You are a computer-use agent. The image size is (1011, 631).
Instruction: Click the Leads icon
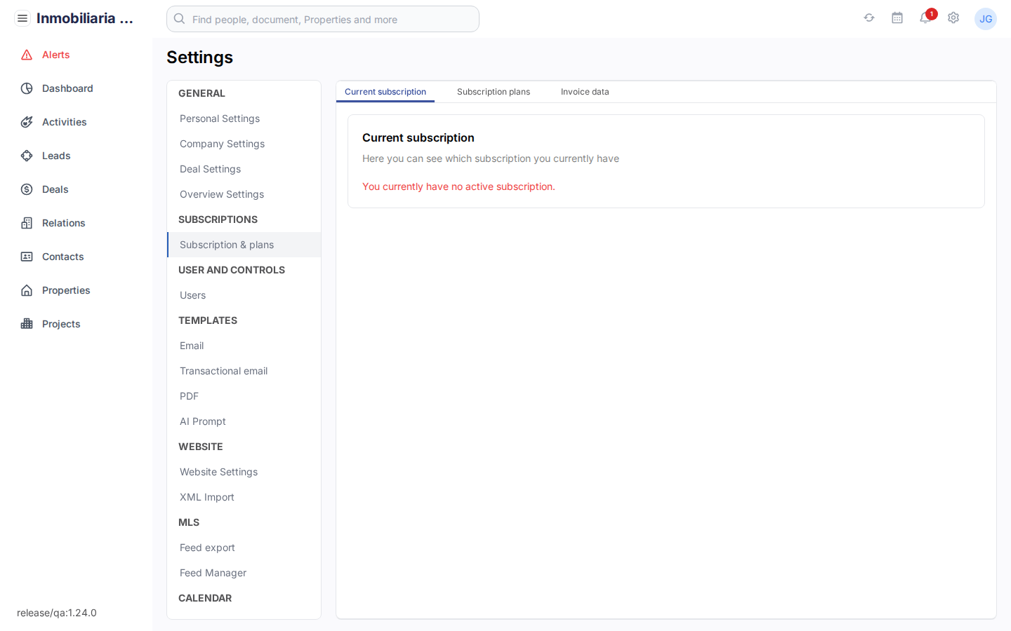click(x=26, y=156)
